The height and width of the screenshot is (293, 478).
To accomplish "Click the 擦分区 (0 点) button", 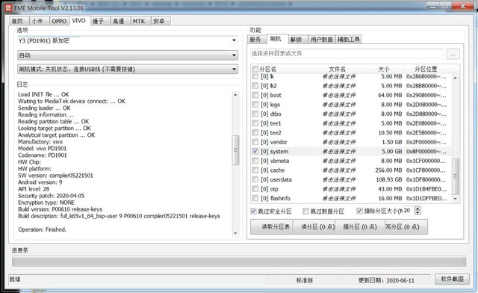I will pyautogui.click(x=360, y=227).
